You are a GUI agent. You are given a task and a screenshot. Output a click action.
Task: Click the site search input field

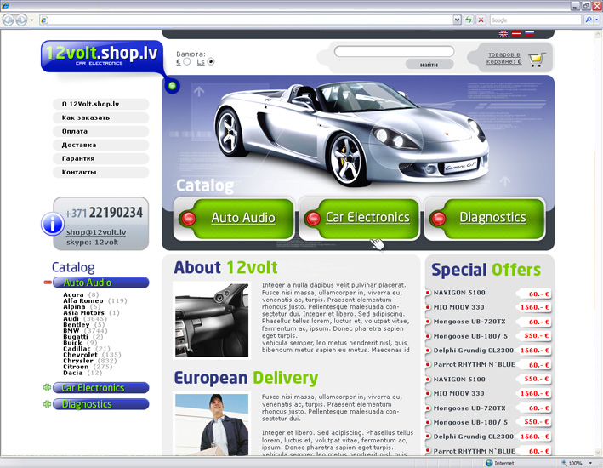tap(394, 51)
